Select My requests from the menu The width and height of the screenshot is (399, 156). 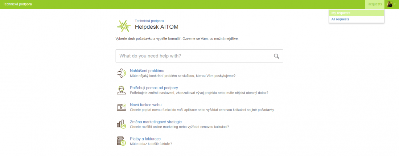341,13
